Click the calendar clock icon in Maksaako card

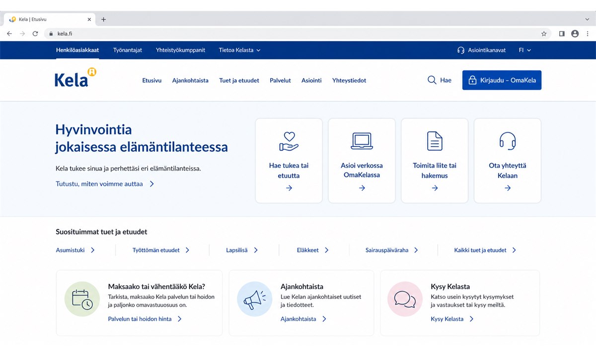[82, 299]
